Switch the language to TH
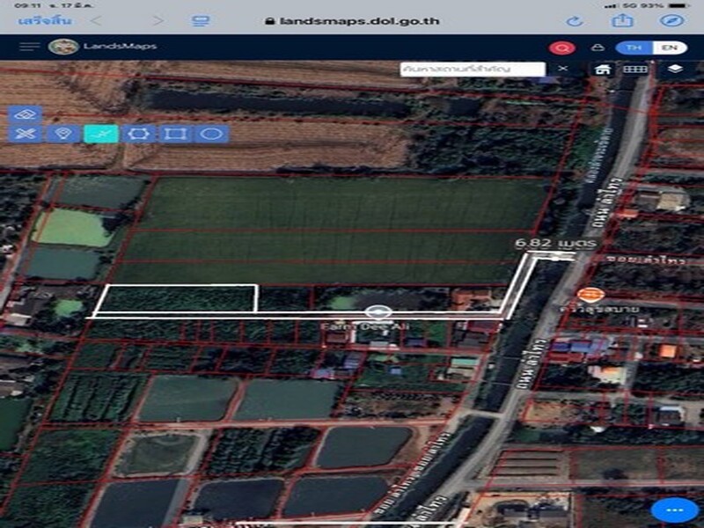Viewport: 704px width, 528px height. point(634,48)
